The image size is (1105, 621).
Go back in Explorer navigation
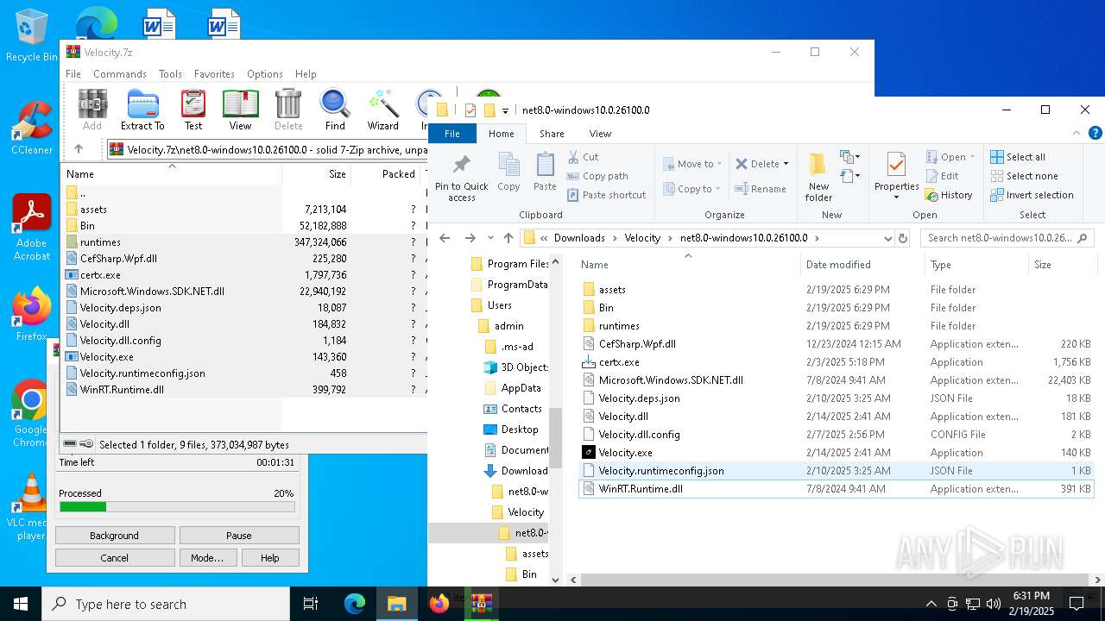point(445,238)
